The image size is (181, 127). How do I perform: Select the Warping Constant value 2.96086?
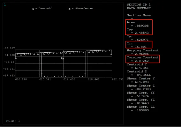[142, 54]
